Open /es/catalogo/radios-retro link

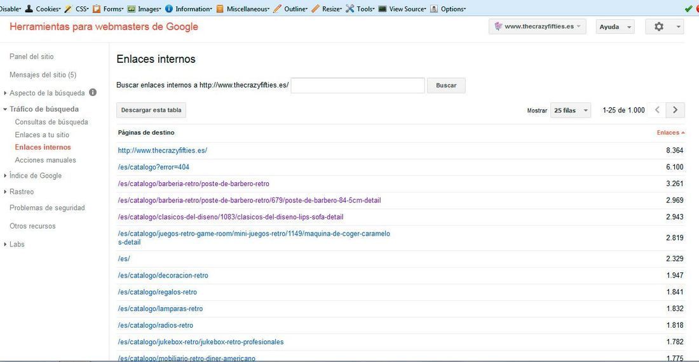(x=156, y=326)
